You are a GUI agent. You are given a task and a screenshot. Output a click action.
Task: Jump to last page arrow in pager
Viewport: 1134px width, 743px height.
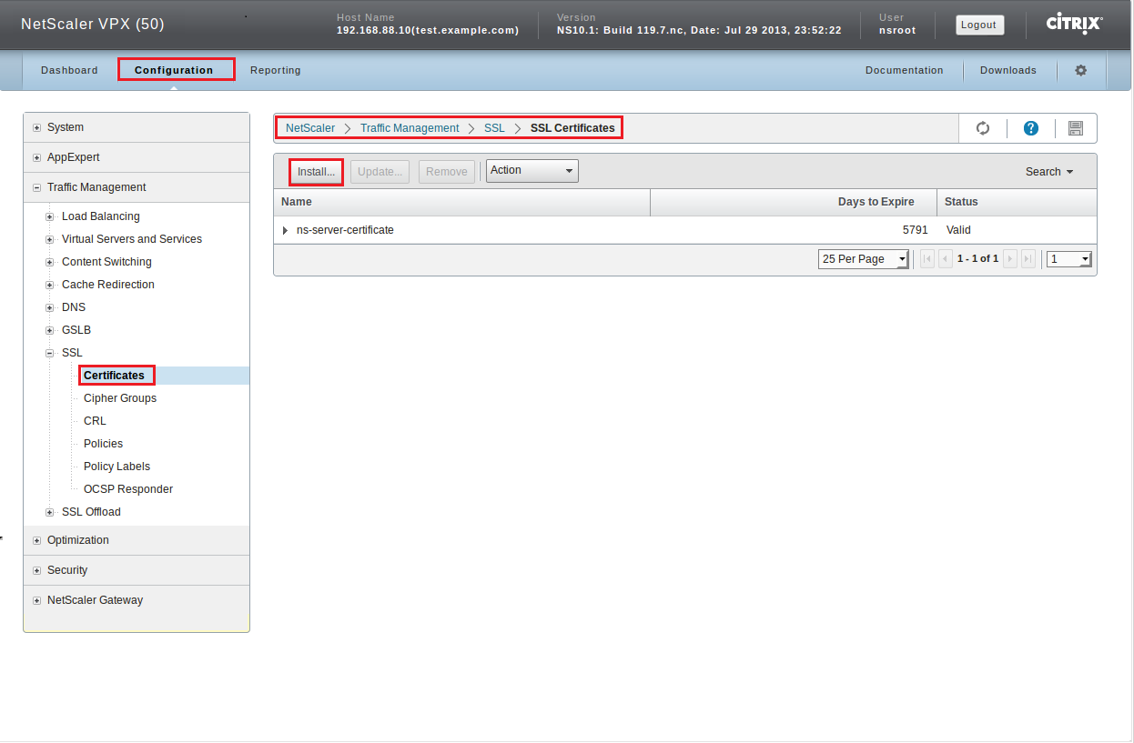(1028, 259)
